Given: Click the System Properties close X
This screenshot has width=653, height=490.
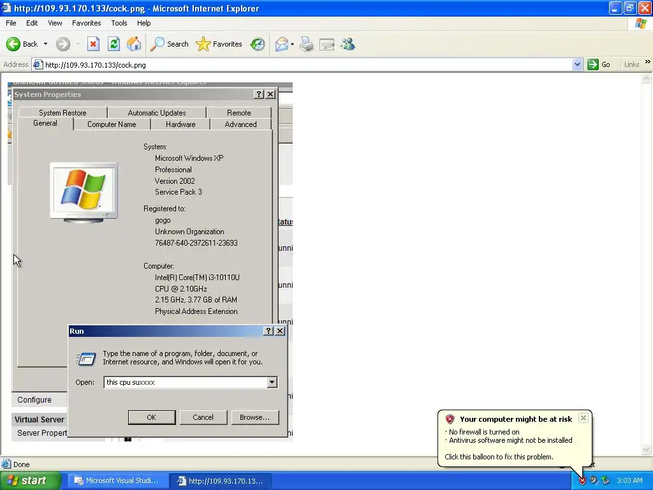Looking at the screenshot, I should 270,94.
